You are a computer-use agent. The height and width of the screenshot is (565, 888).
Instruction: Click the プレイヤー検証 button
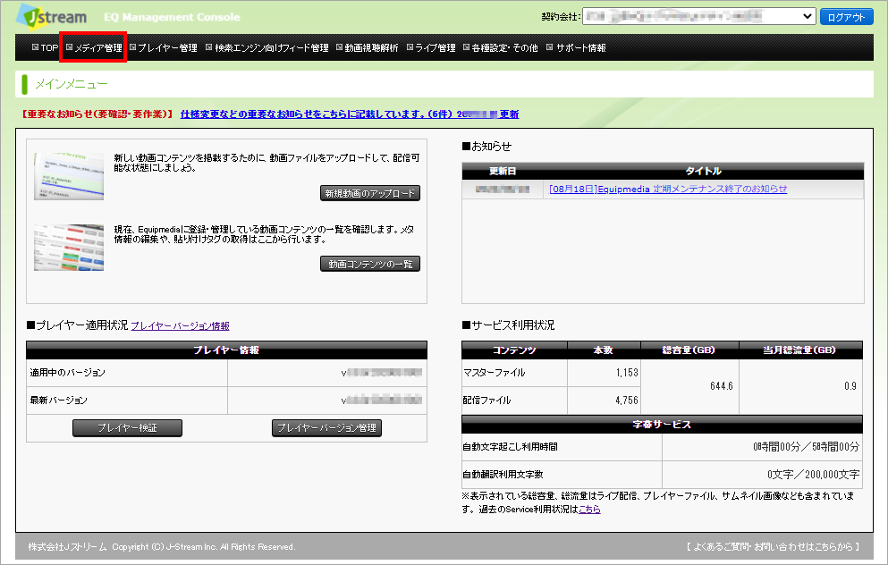[127, 428]
